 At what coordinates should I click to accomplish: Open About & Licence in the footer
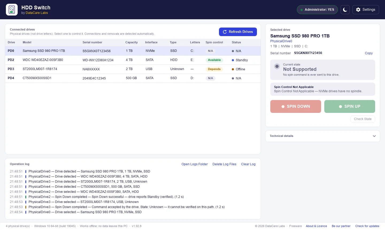pos(316,226)
